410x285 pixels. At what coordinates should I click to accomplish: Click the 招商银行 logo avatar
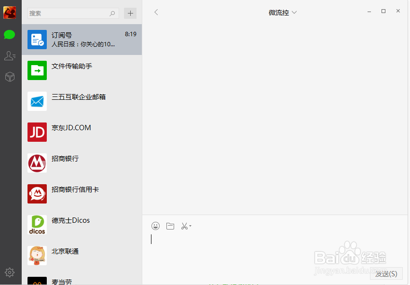(x=37, y=163)
